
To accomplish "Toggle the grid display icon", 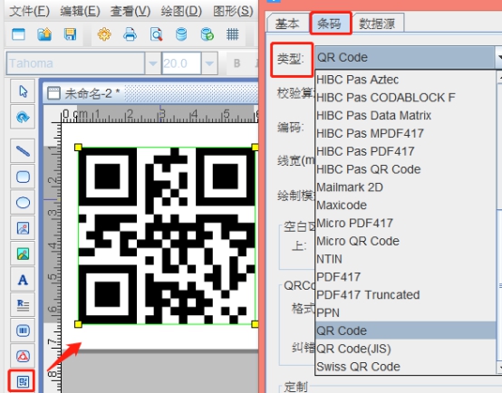I will tap(233, 34).
